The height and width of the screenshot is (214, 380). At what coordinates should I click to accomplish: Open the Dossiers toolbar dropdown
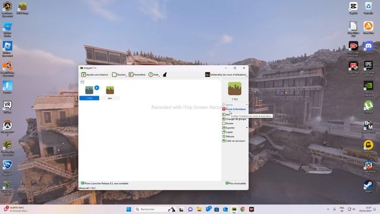[x=119, y=74]
